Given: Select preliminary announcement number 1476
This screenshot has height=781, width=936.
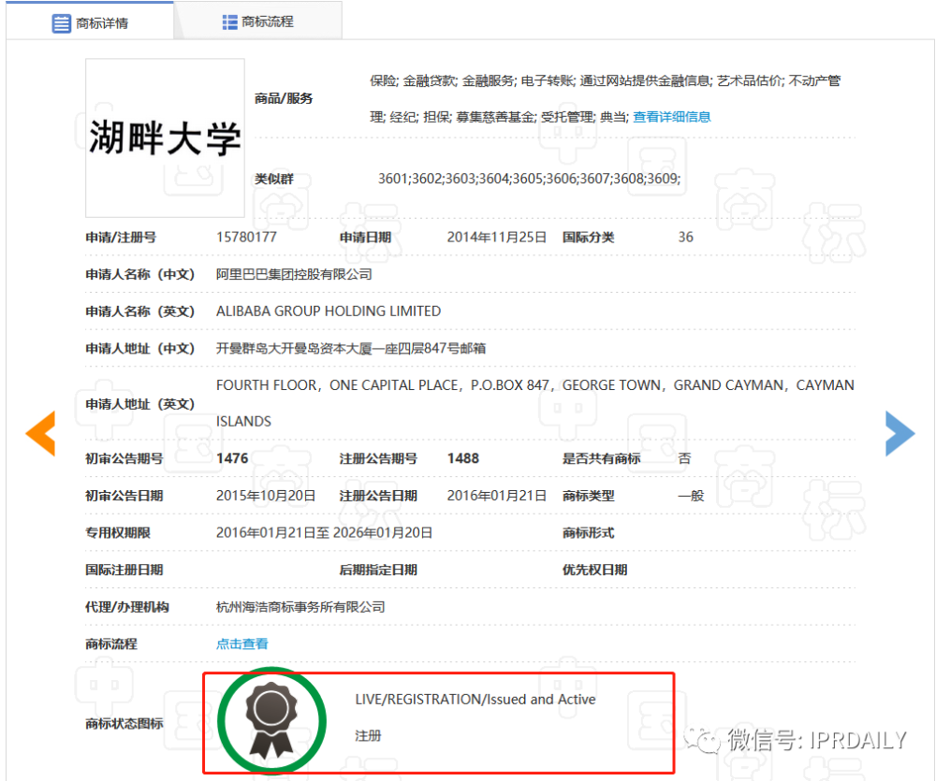Looking at the screenshot, I should tap(232, 458).
